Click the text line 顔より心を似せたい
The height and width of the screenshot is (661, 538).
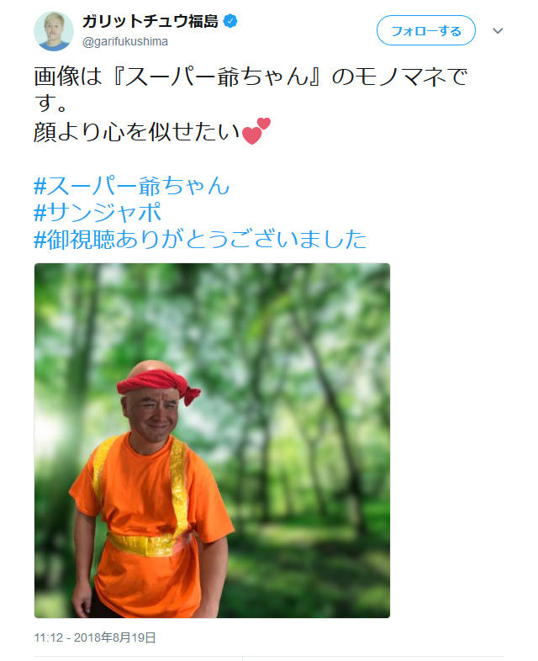pos(137,131)
